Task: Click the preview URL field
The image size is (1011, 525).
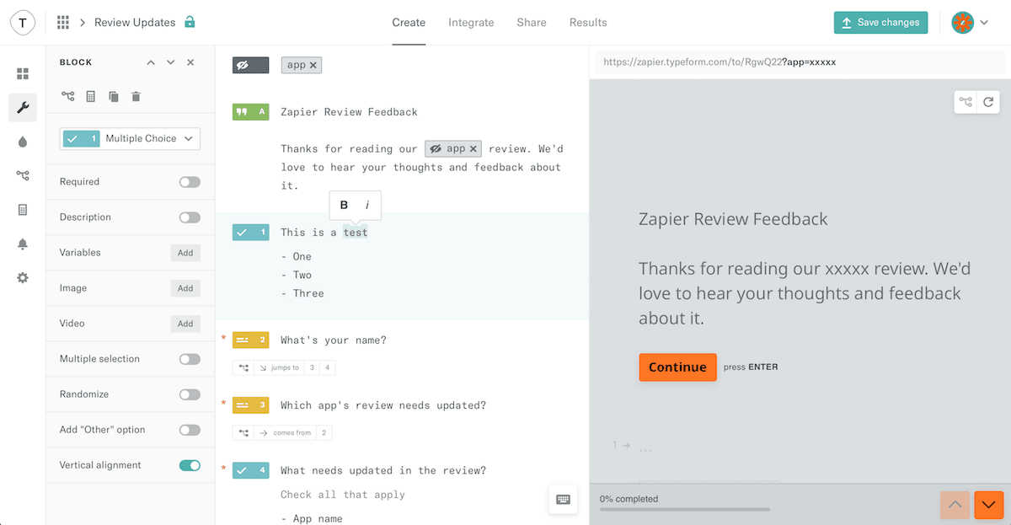Action: [800, 62]
